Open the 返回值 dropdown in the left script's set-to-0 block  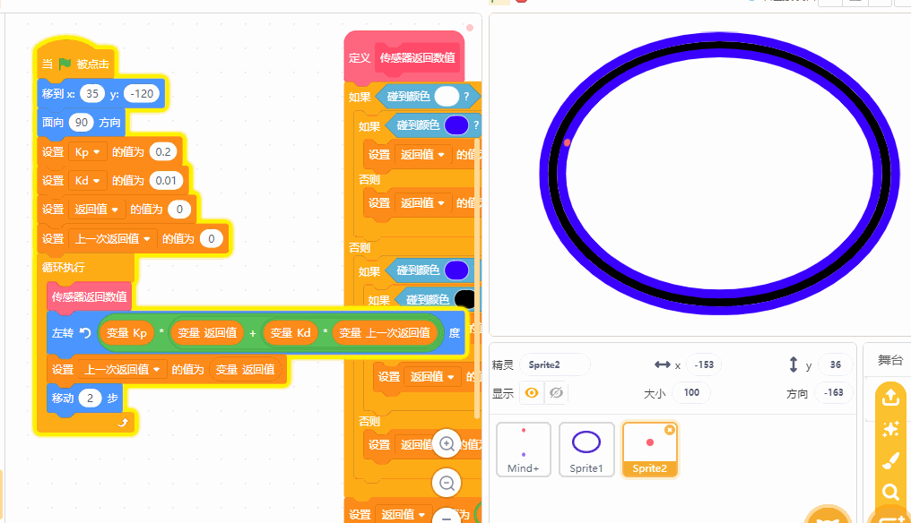click(x=97, y=209)
